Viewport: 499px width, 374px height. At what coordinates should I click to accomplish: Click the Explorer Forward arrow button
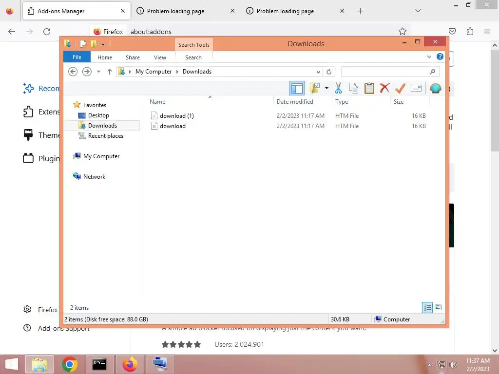(x=87, y=72)
